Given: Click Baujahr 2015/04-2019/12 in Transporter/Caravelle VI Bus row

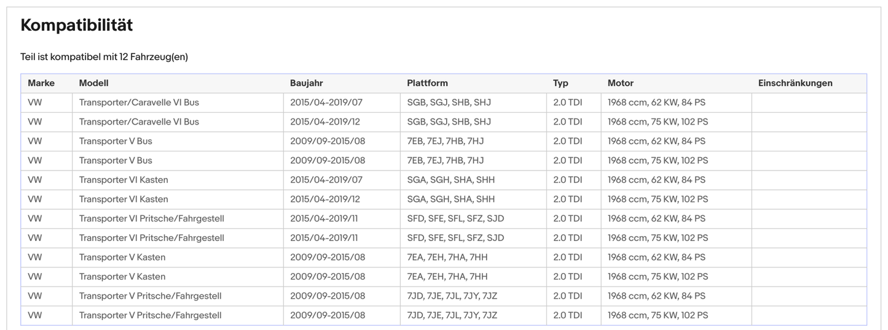Looking at the screenshot, I should click(x=326, y=121).
